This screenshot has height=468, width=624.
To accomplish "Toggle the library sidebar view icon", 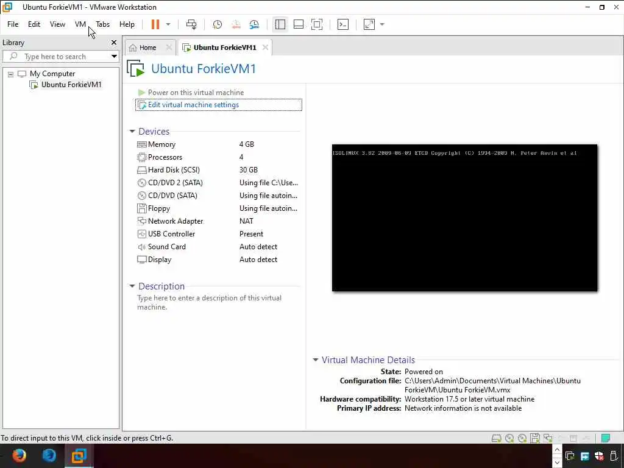I will pos(280,24).
